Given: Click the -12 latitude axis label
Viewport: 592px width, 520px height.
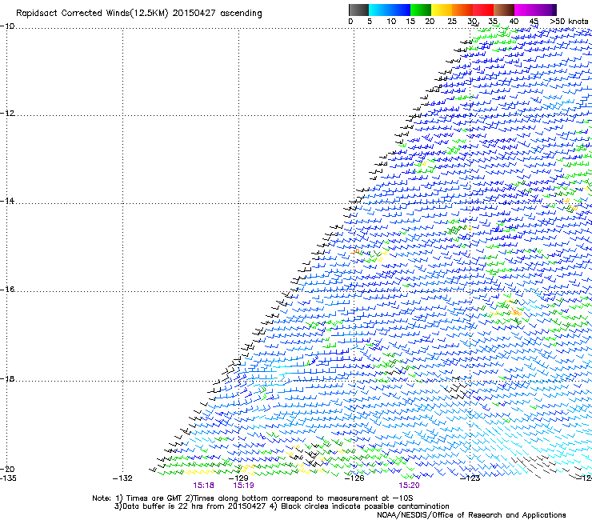Looking at the screenshot, I should (7, 114).
